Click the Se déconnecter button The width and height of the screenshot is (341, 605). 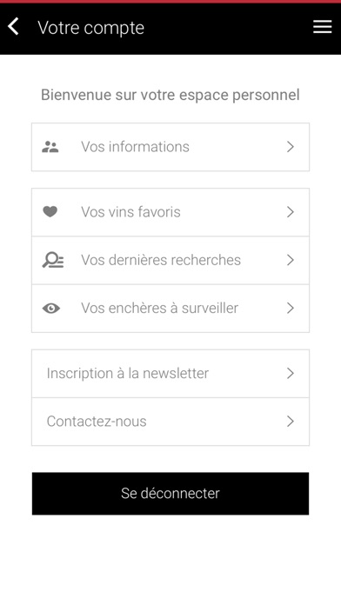coord(170,494)
